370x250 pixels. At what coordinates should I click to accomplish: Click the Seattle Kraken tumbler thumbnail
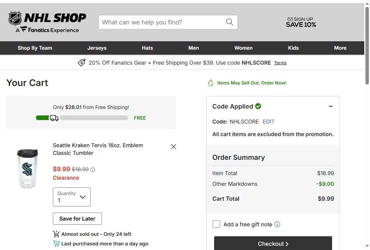point(27,169)
